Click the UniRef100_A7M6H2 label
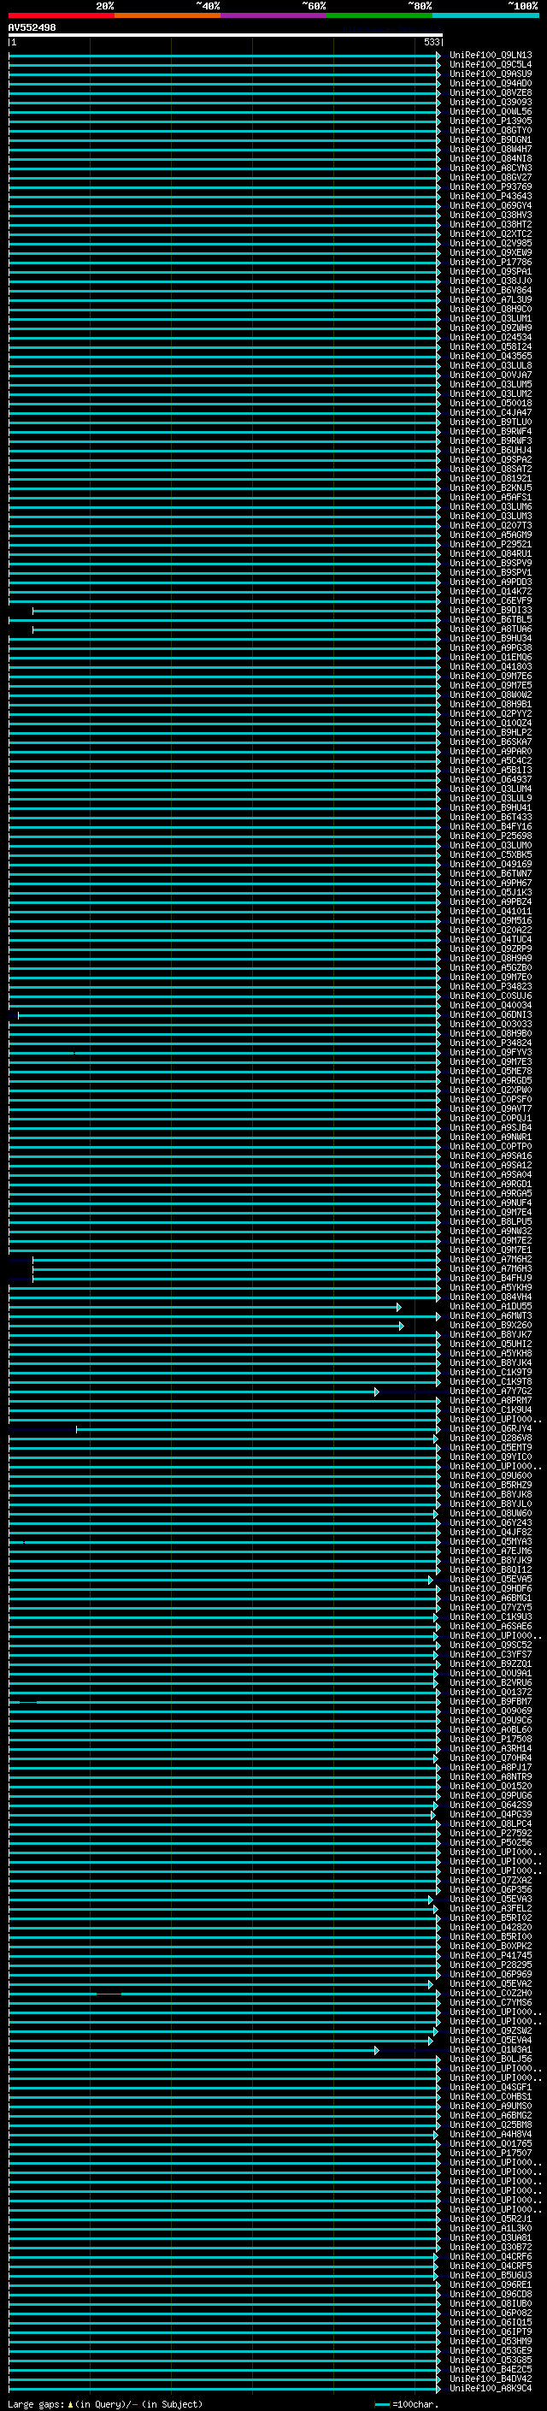 click(491, 1259)
